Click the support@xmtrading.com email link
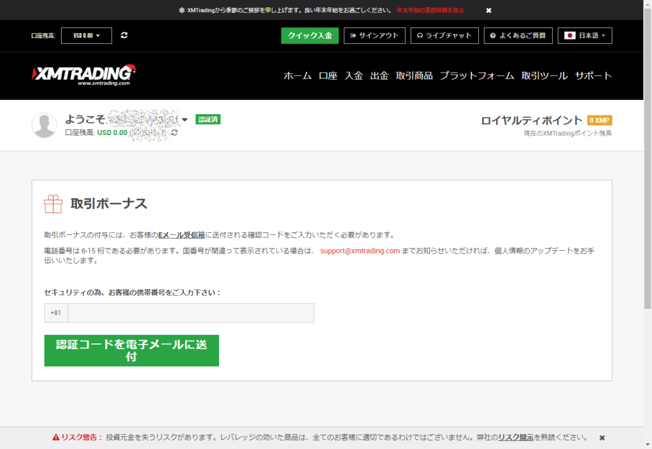This screenshot has width=652, height=449. click(360, 251)
